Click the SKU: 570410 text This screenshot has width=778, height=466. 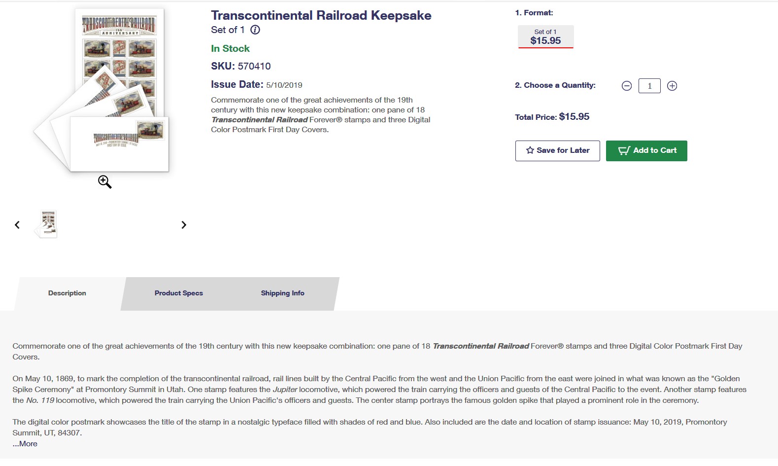(x=241, y=66)
